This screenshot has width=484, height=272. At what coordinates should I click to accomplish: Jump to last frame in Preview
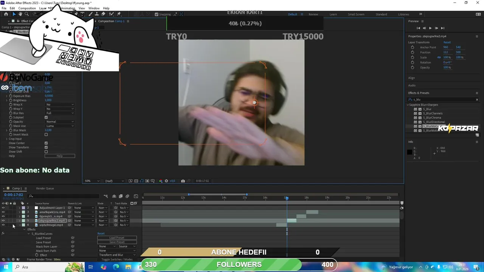pyautogui.click(x=442, y=28)
